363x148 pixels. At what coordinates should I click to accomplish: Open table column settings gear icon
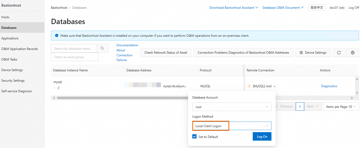pyautogui.click(x=353, y=53)
